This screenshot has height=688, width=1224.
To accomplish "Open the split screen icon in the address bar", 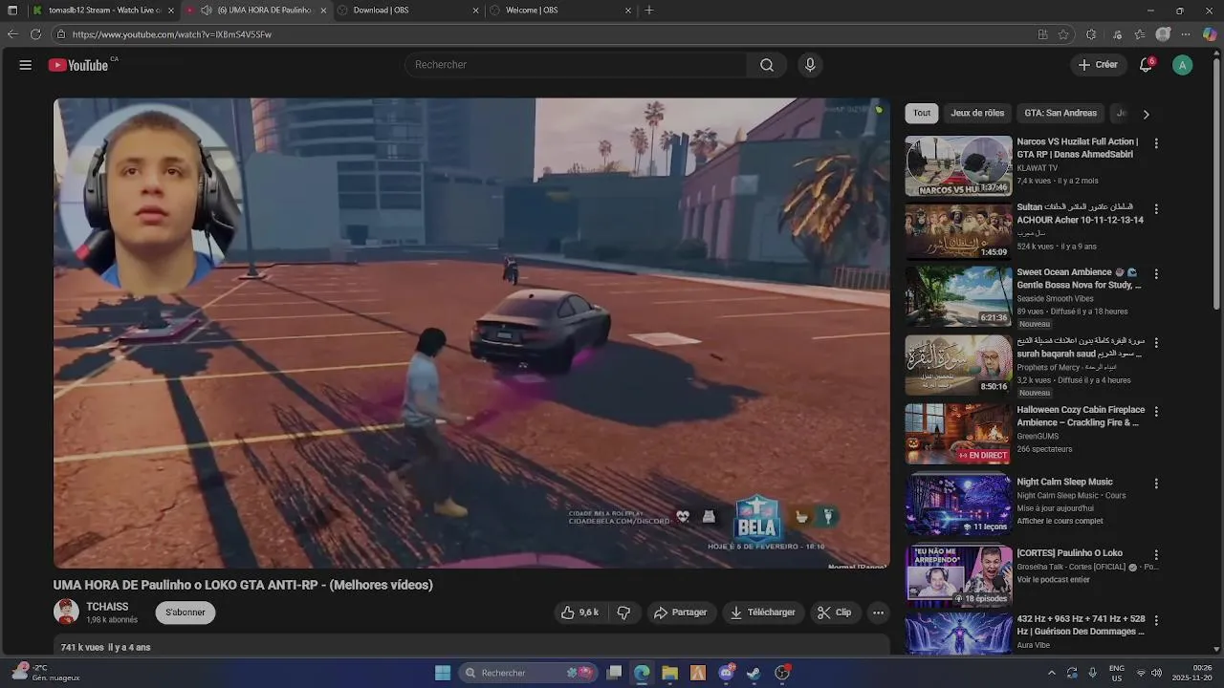I will point(1042,34).
